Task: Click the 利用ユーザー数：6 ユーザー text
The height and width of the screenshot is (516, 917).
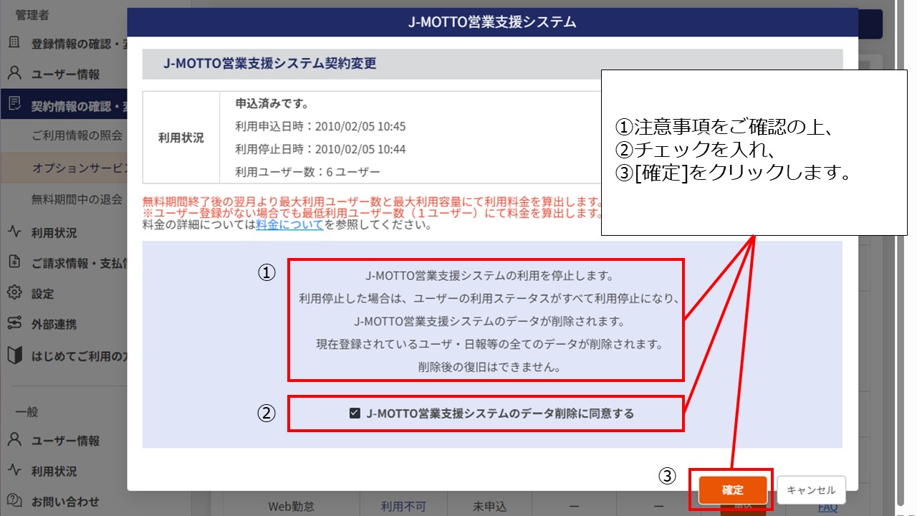Action: point(308,172)
